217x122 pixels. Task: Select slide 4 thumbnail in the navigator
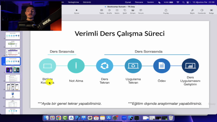click(x=13, y=44)
